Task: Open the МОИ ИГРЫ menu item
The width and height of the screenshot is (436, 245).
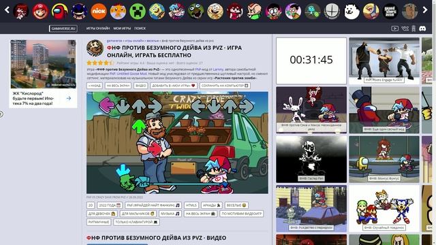Action: tap(122, 29)
